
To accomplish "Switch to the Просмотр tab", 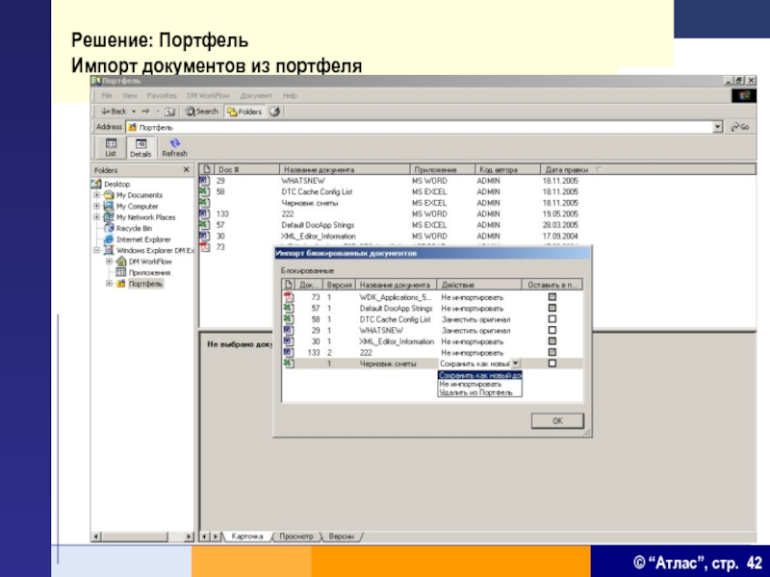I will (296, 536).
